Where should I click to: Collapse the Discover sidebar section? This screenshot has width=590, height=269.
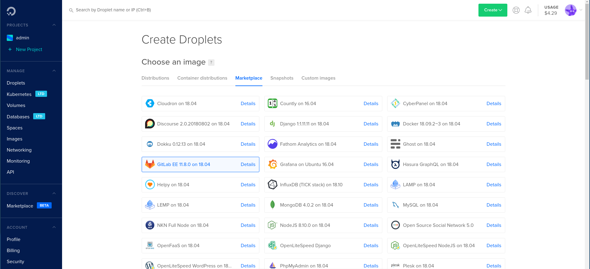click(x=54, y=193)
